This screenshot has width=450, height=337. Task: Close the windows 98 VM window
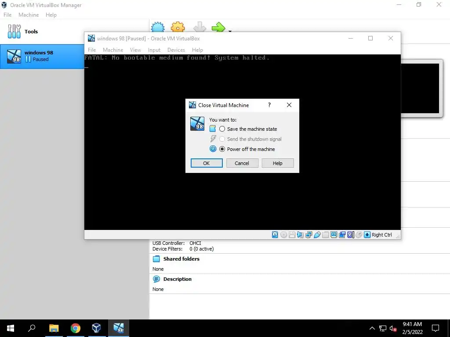391,39
